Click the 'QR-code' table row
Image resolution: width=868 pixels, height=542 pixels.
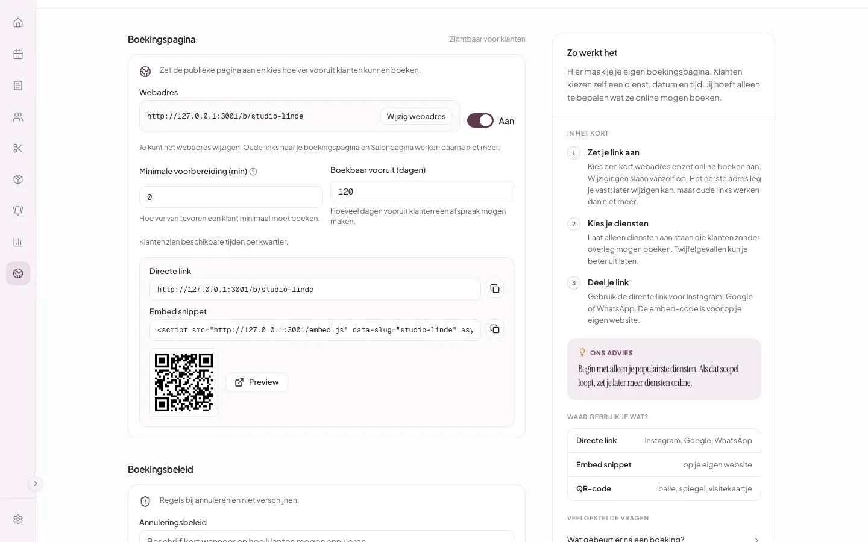click(x=664, y=488)
